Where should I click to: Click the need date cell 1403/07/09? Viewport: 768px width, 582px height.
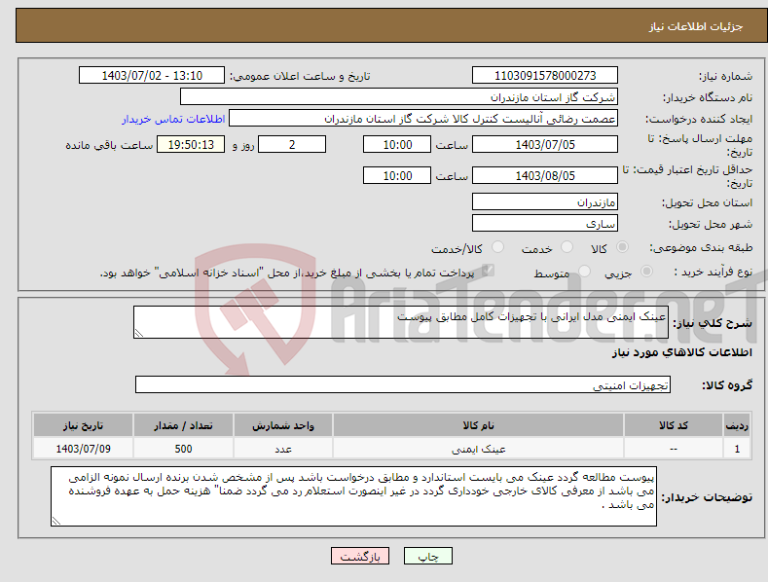(x=84, y=449)
